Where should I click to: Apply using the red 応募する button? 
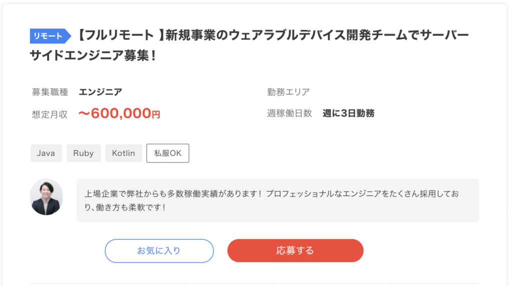click(x=295, y=250)
